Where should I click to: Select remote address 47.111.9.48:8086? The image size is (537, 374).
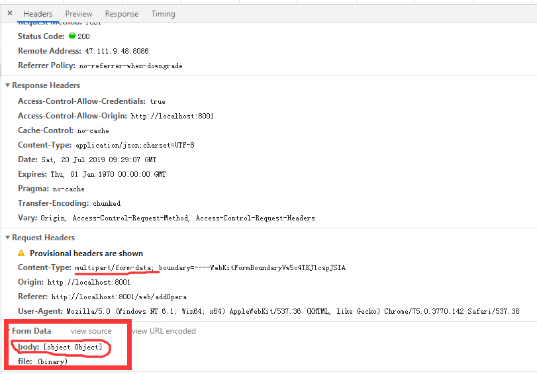[117, 51]
